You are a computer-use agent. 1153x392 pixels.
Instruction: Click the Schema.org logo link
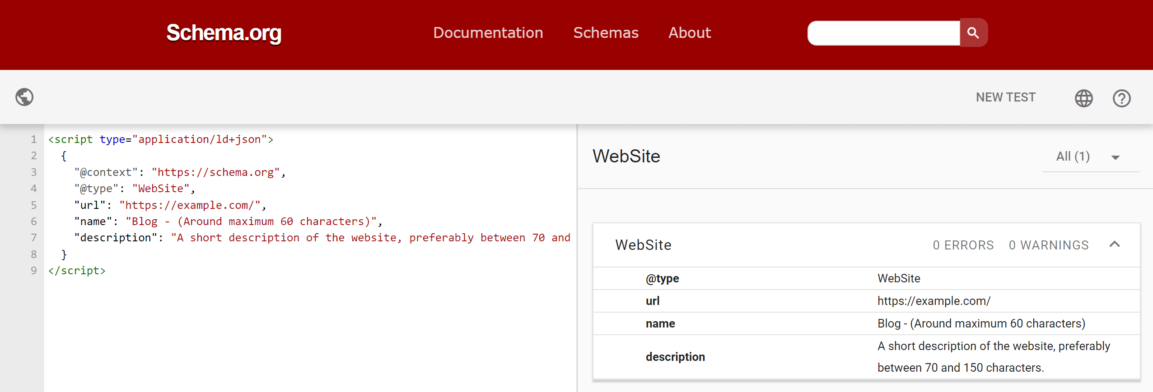[224, 33]
